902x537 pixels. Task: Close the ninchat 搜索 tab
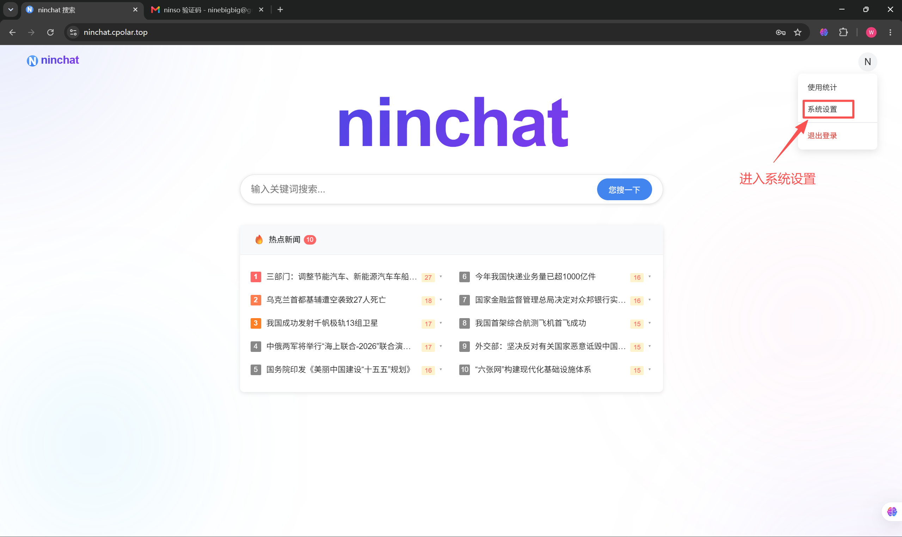pyautogui.click(x=135, y=10)
